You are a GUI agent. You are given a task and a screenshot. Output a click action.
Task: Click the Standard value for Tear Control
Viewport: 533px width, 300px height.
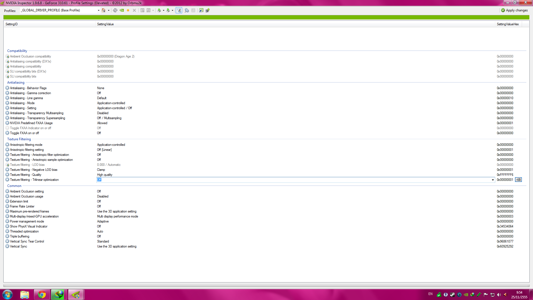pyautogui.click(x=103, y=241)
